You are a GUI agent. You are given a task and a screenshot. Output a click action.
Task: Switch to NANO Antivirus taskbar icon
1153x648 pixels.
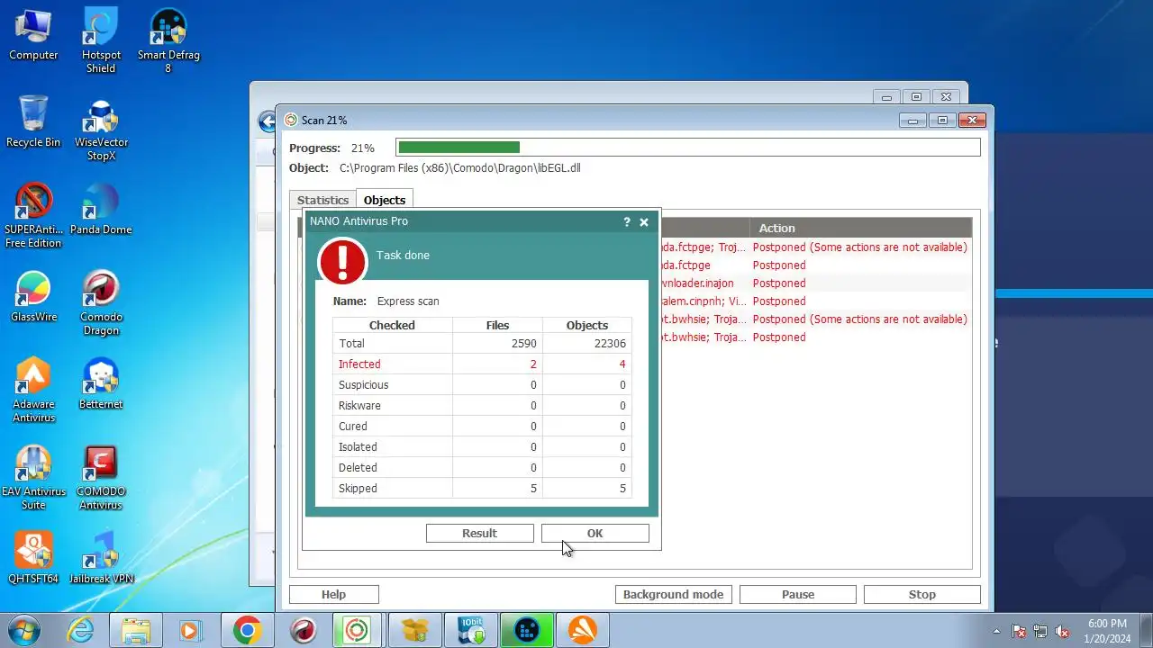[357, 630]
